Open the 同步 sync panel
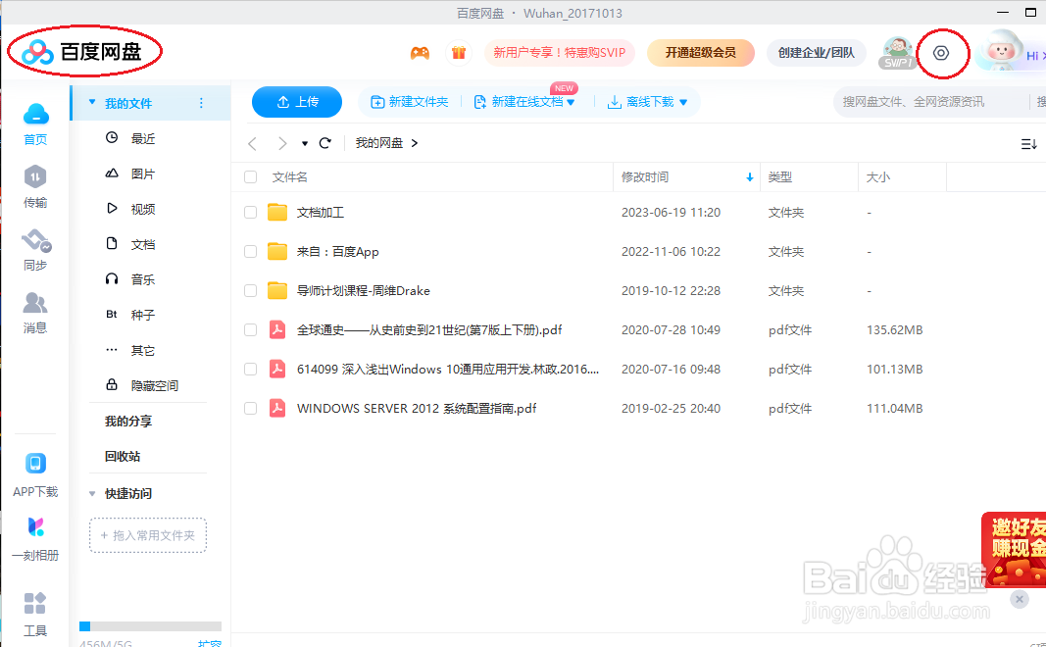1046x647 pixels. (x=35, y=250)
